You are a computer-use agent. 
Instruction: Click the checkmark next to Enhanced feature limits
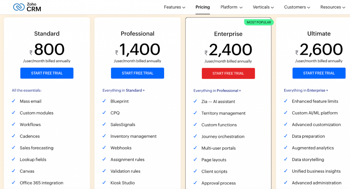click(285, 101)
